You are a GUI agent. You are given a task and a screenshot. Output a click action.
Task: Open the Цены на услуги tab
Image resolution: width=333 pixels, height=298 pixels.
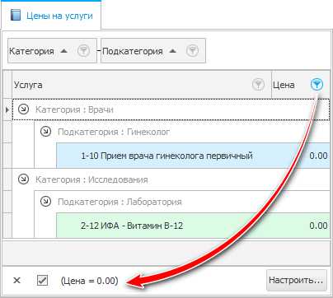[51, 15]
